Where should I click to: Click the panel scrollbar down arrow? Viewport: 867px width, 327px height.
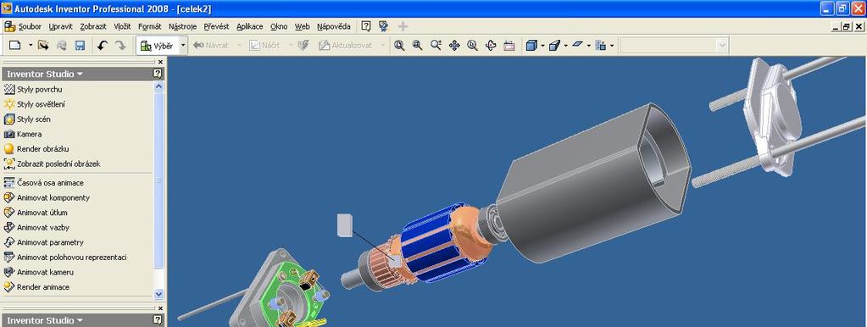coord(158,295)
